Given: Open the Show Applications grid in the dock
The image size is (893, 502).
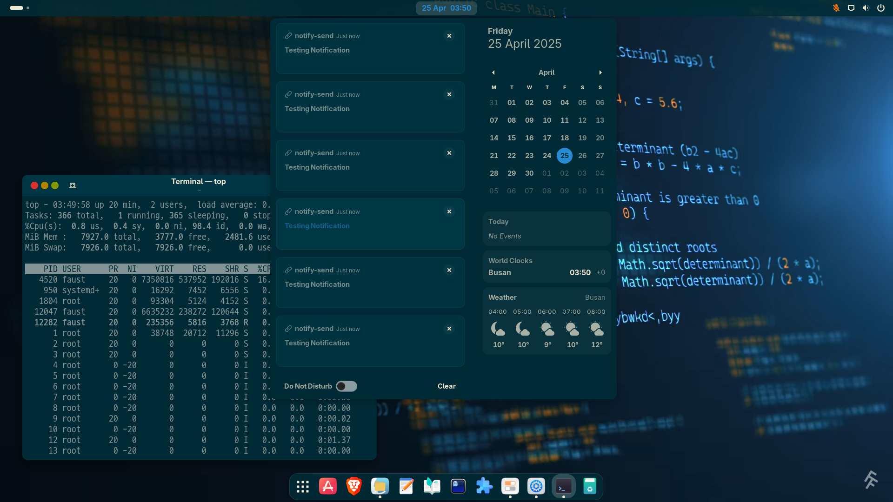Looking at the screenshot, I should [x=303, y=487].
